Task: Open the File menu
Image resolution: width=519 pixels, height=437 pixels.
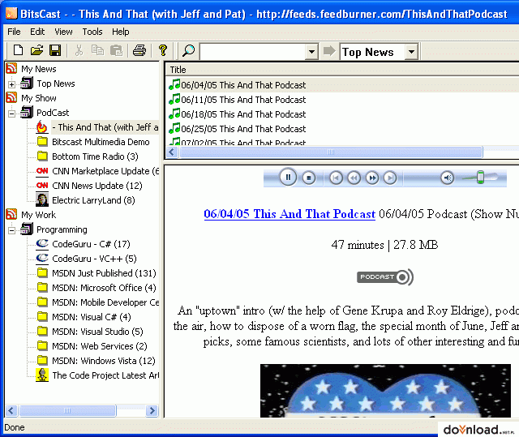Action: (14, 32)
